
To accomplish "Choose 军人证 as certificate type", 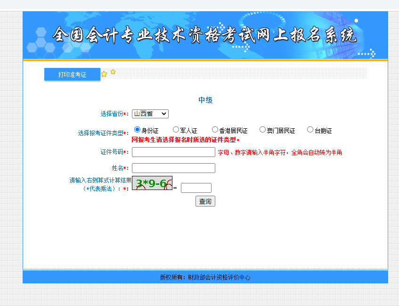I will point(176,130).
